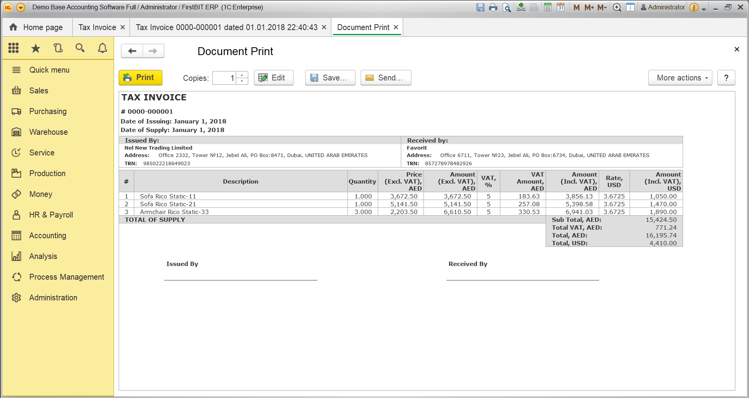The width and height of the screenshot is (749, 398).
Task: Open the Home page tab
Action: click(x=37, y=27)
